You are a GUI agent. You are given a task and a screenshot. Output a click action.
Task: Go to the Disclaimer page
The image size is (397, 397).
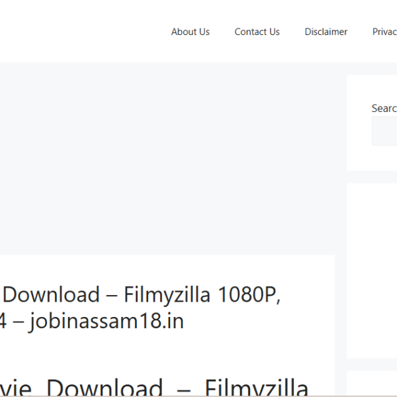(x=326, y=32)
